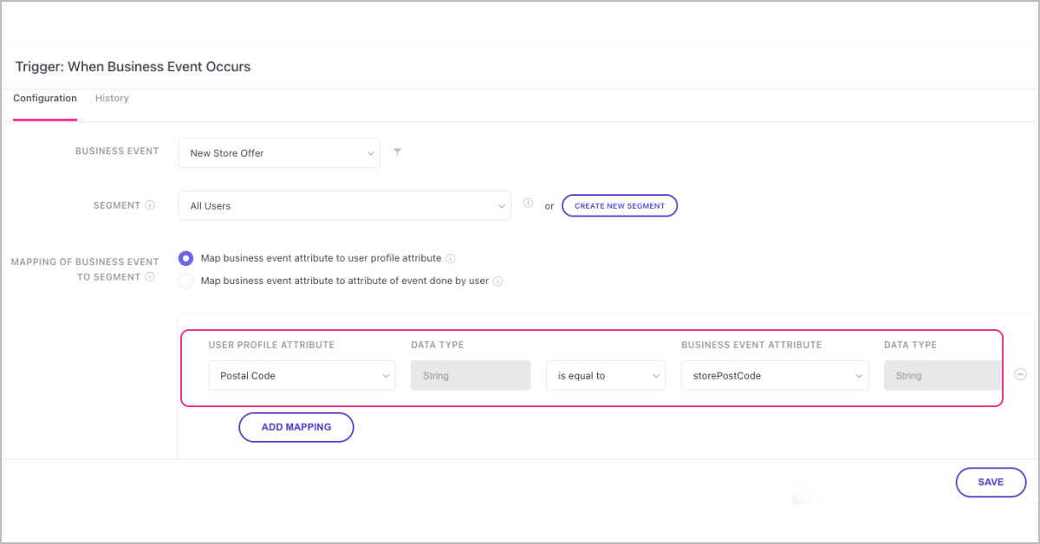Remove the mapping row with minus icon
Image resolution: width=1040 pixels, height=544 pixels.
(x=1020, y=374)
